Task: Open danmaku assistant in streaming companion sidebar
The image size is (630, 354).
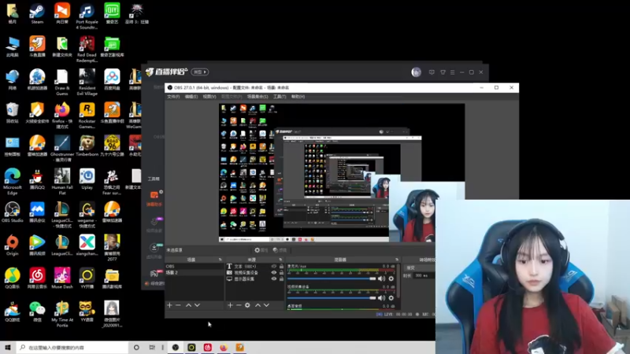Action: pos(154,198)
